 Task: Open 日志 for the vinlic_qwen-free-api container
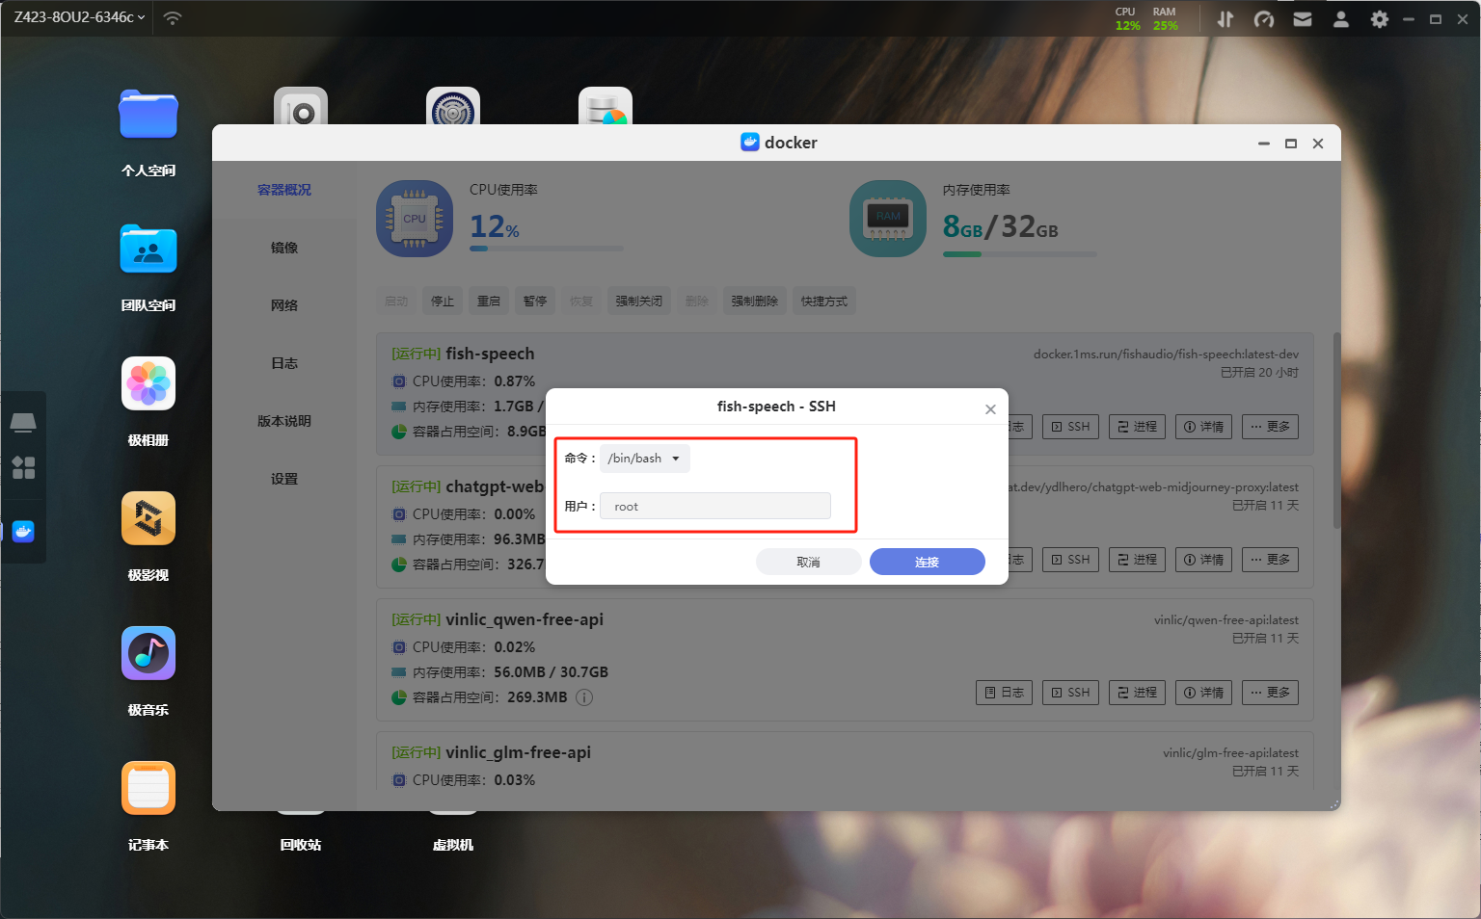1004,693
